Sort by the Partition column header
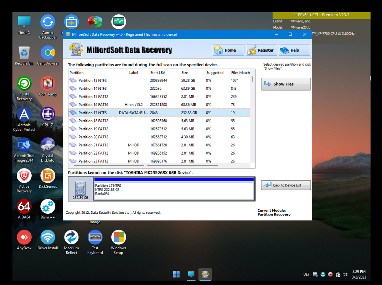The image size is (382, 285). tap(93, 73)
